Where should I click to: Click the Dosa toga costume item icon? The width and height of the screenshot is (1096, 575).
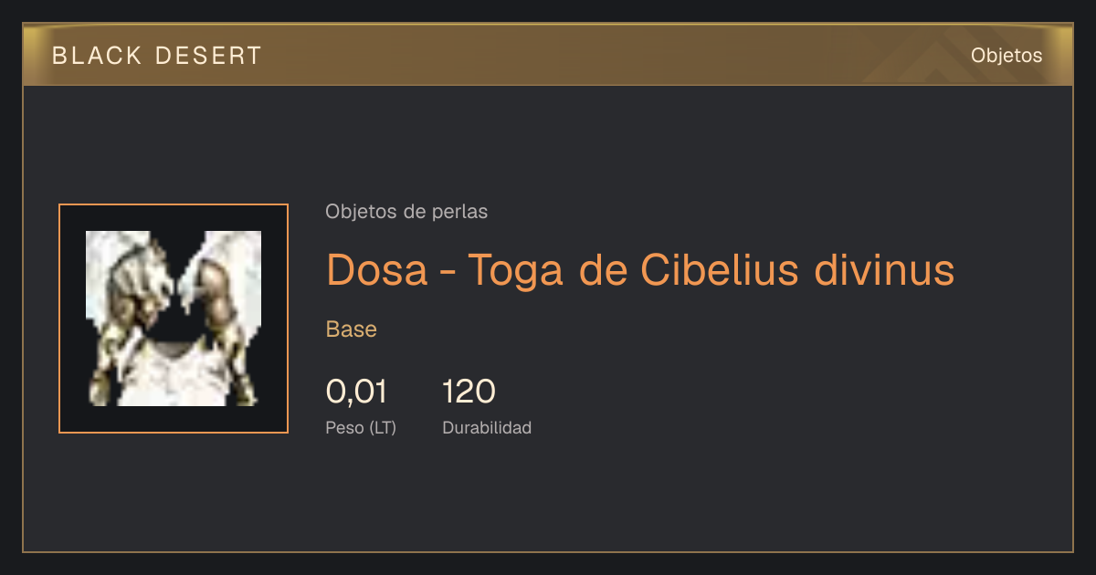coord(174,319)
